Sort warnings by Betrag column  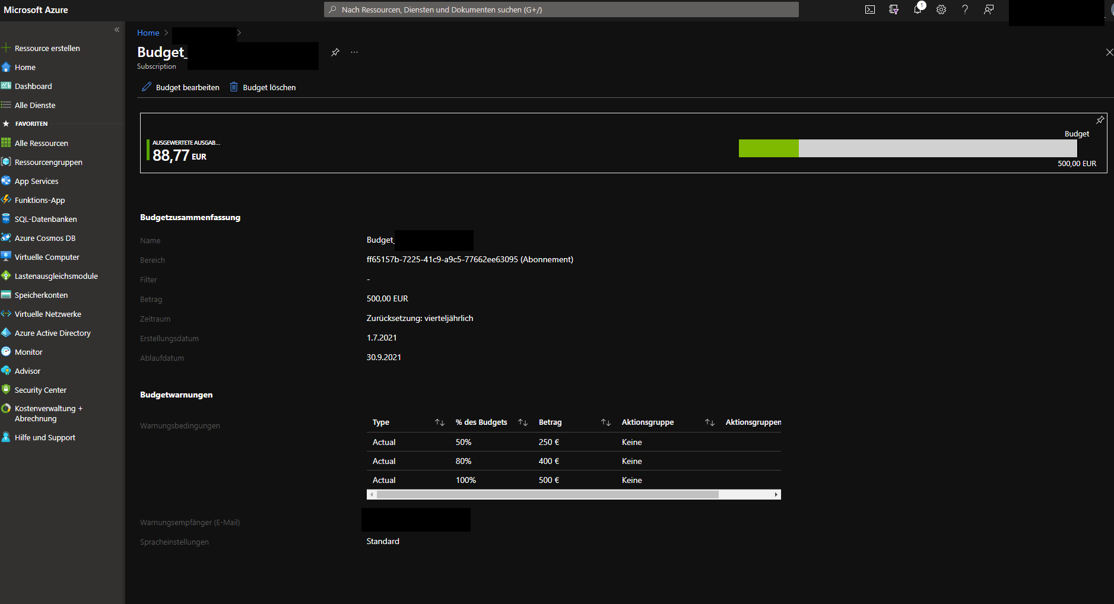605,422
